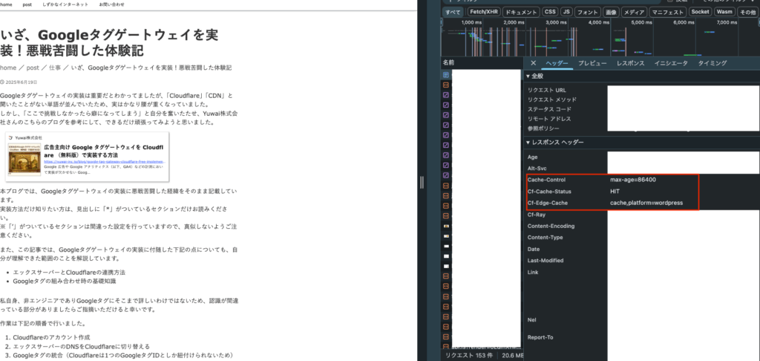This screenshot has height=361, width=760.
Task: Select the Cf-Ray header name
Action: 536,215
